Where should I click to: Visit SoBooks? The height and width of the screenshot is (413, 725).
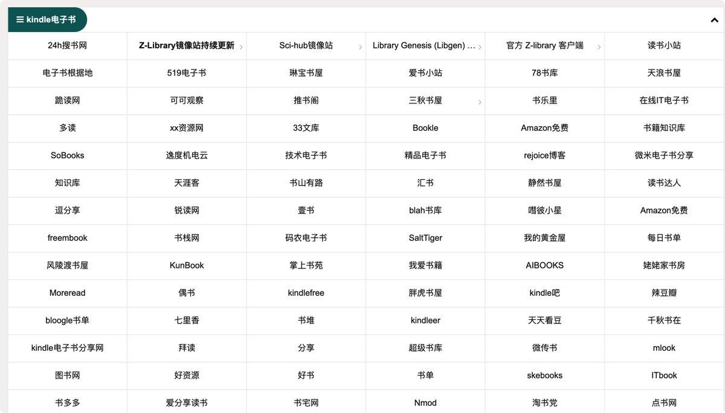68,155
